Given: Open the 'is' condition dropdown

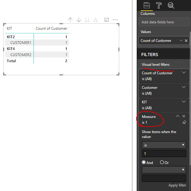Looking at the screenshot, I should tap(164, 145).
